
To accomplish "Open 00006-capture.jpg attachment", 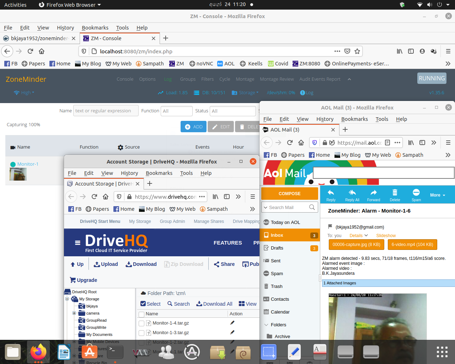I will 357,245.
